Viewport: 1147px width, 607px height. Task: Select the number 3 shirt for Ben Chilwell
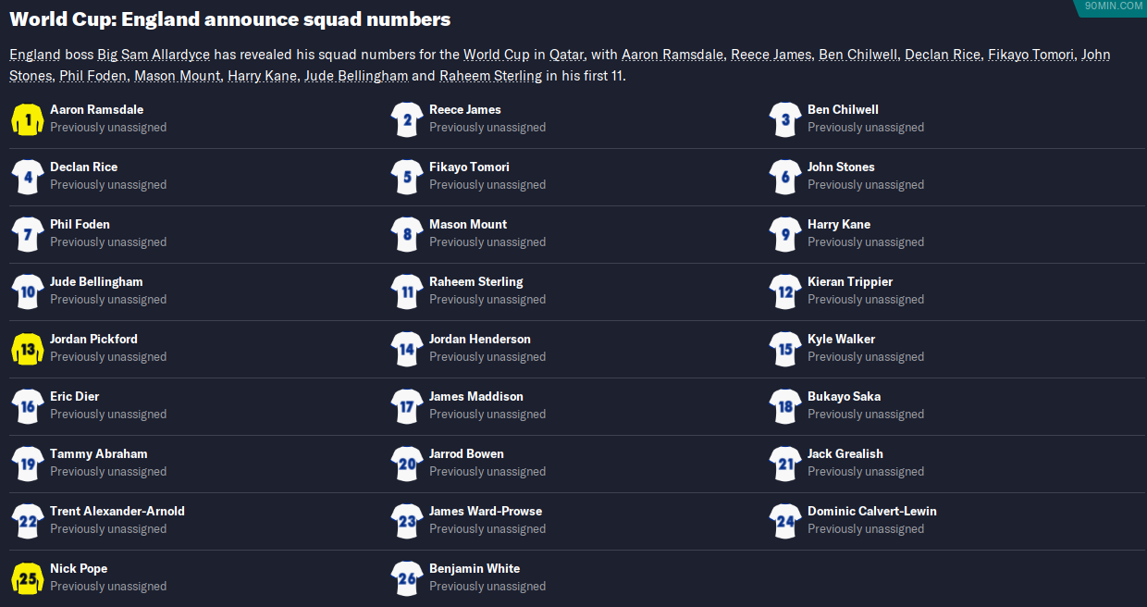pyautogui.click(x=785, y=119)
